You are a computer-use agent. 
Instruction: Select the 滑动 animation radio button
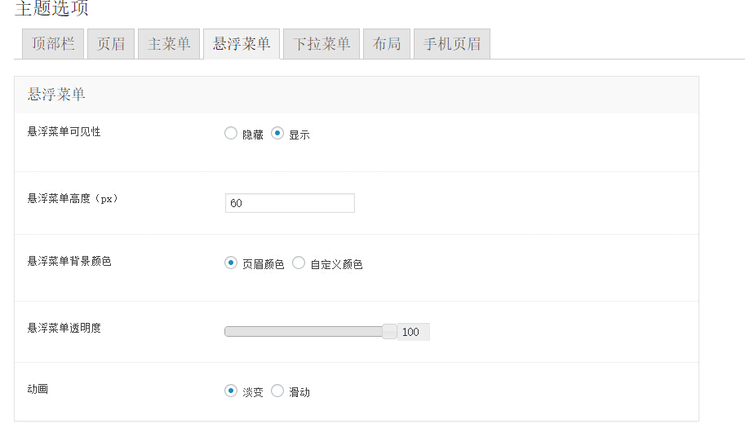[x=277, y=391]
